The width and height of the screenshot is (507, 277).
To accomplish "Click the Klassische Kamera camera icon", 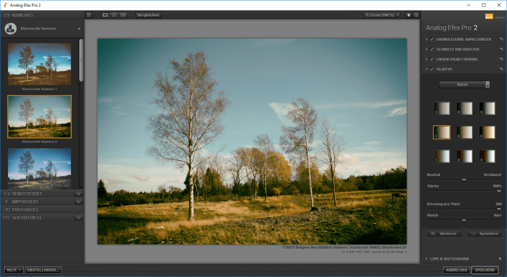I will coord(11,28).
